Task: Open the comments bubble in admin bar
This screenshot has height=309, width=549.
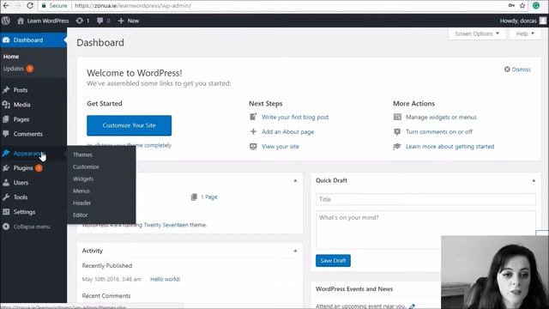Action: click(x=100, y=21)
